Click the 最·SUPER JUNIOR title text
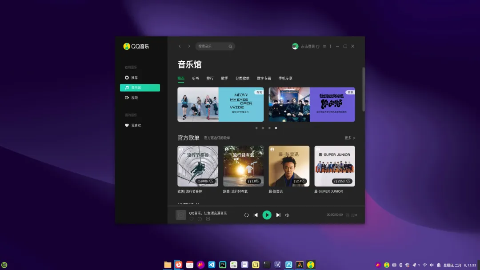This screenshot has height=270, width=480. (x=328, y=191)
